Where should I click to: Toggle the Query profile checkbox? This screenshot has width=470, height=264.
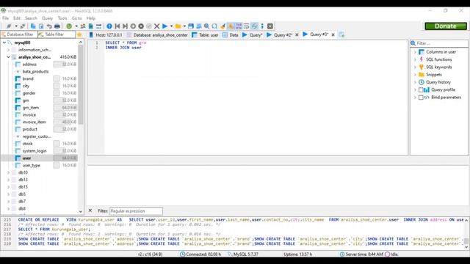[421, 89]
